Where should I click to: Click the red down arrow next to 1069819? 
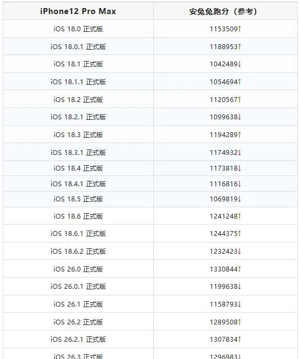click(x=240, y=199)
